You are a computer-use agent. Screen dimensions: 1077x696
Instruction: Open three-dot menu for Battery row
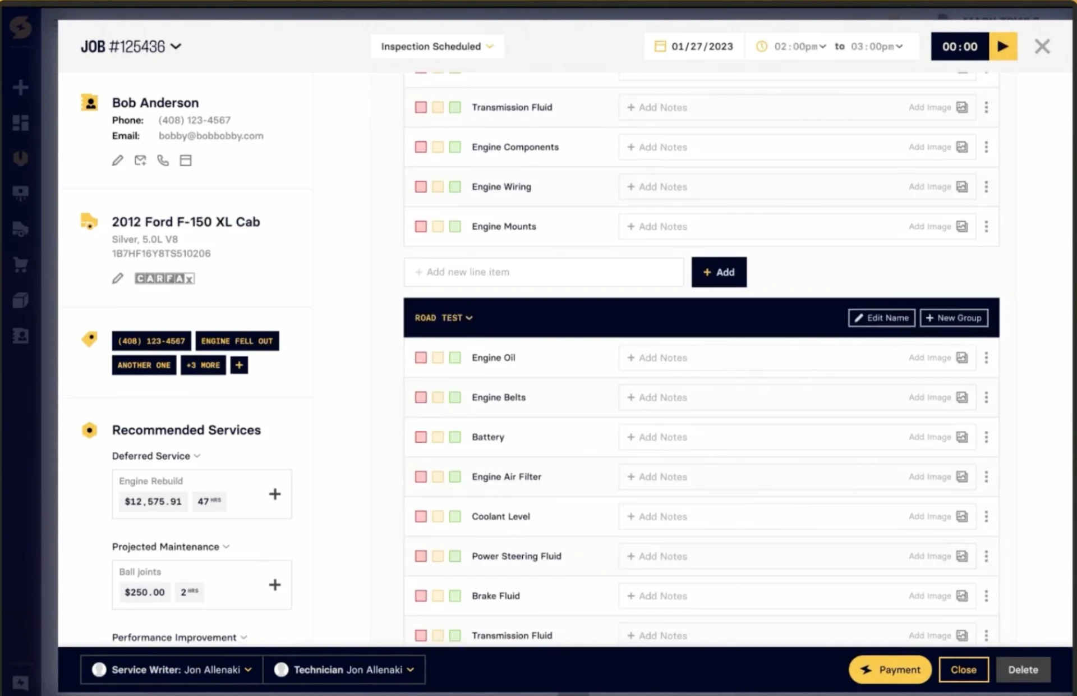click(x=986, y=437)
